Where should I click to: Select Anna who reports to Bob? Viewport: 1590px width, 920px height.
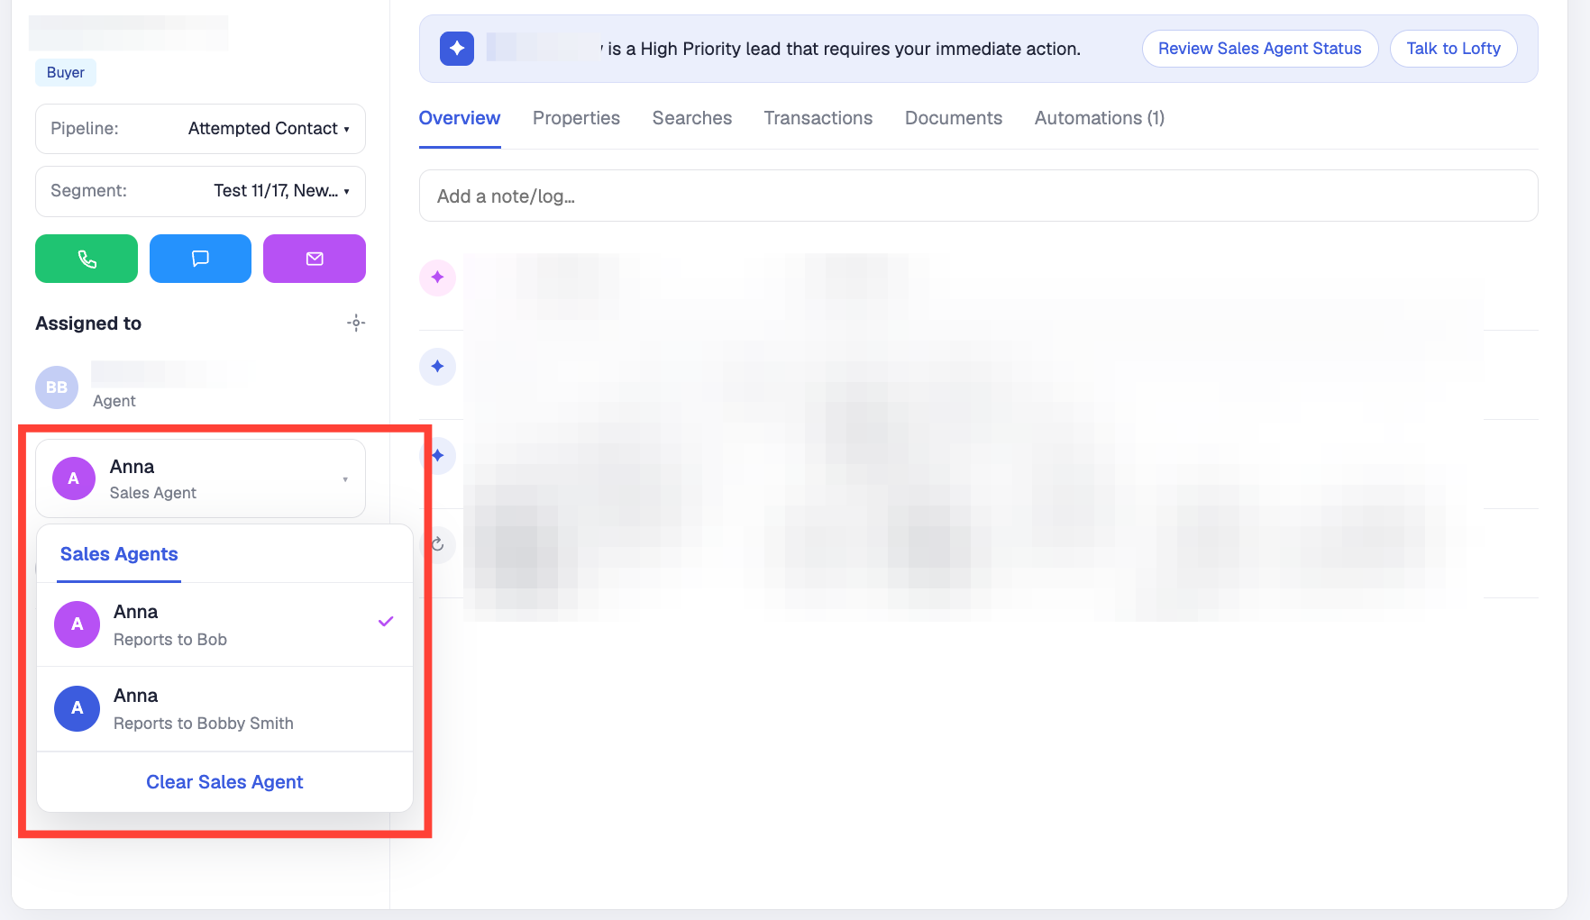coord(224,624)
